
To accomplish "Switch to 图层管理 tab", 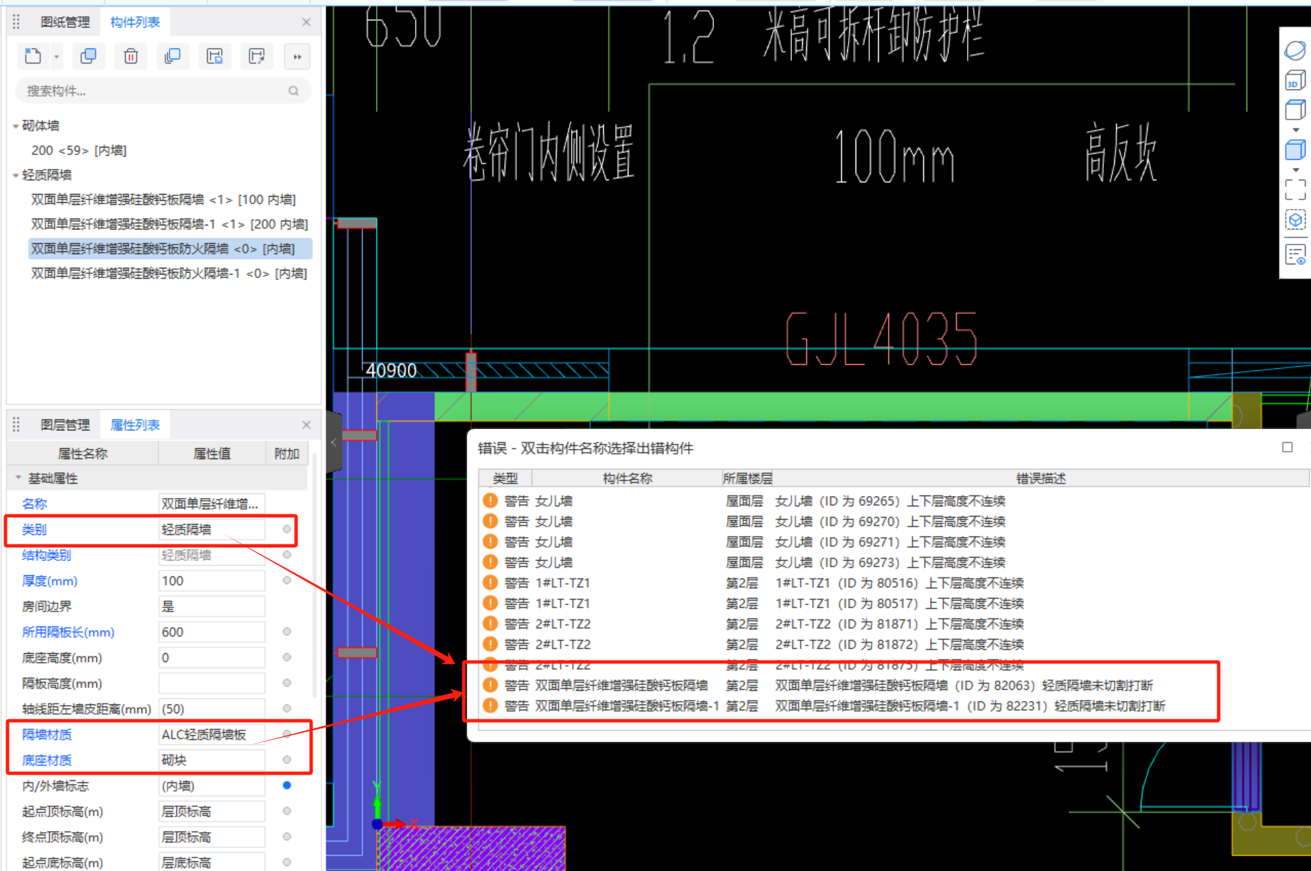I will pyautogui.click(x=65, y=425).
